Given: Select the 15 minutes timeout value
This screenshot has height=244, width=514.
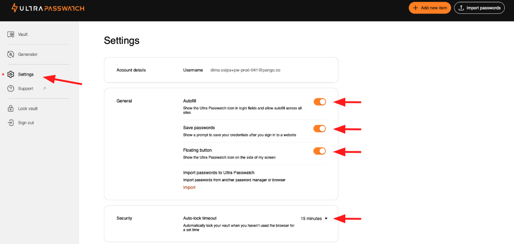Looking at the screenshot, I should coord(311,219).
